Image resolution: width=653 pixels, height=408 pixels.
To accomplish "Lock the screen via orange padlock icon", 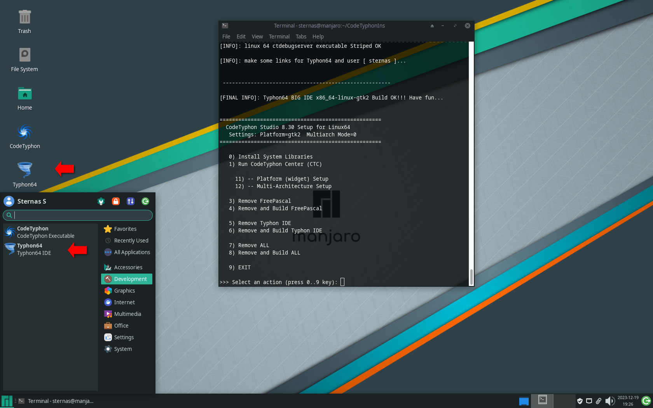I will 116,201.
